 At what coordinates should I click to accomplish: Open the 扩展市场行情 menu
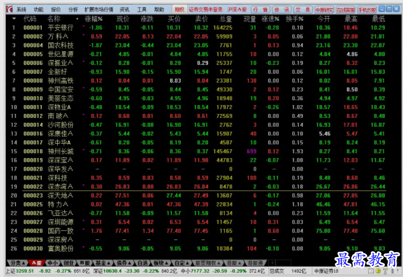coord(99,10)
